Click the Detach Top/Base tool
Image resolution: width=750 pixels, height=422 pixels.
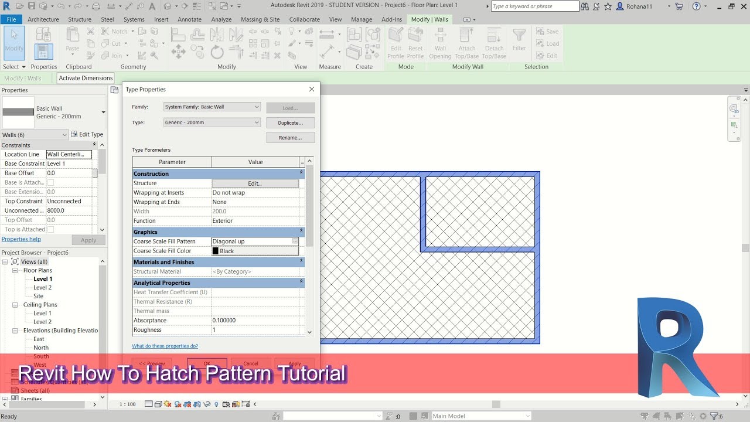[x=494, y=43]
